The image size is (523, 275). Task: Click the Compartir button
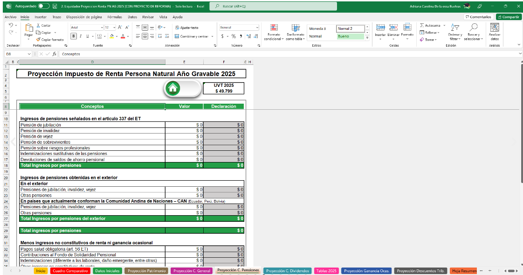click(x=509, y=17)
